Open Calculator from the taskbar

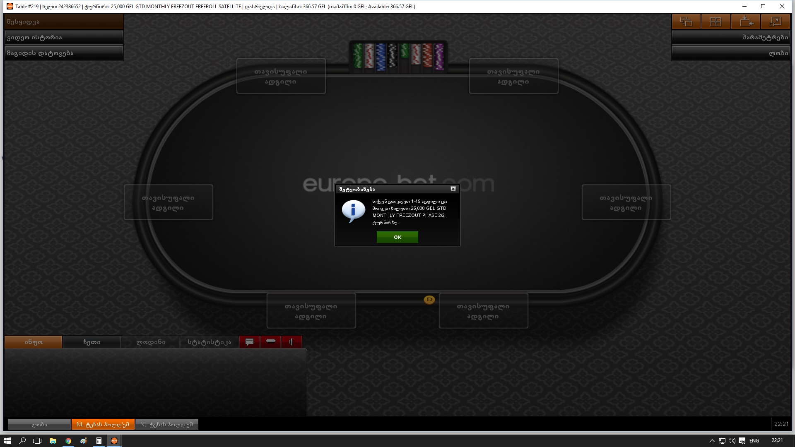(99, 441)
